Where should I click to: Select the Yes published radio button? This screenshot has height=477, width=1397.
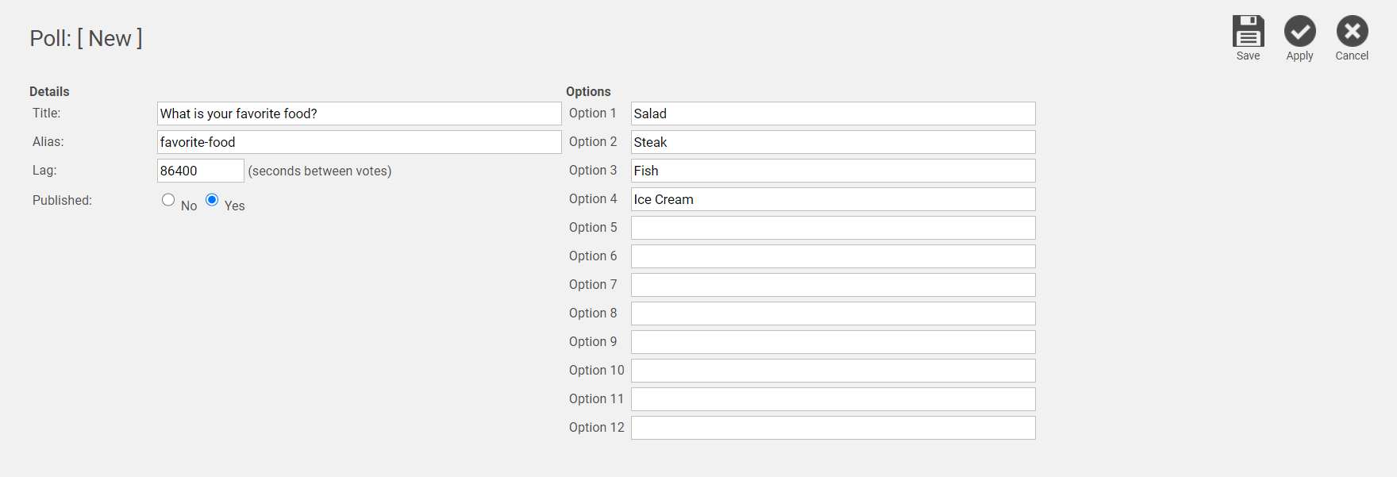click(212, 200)
